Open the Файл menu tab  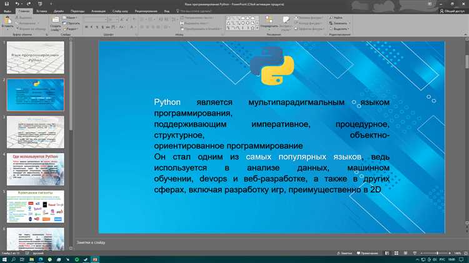pos(8,11)
